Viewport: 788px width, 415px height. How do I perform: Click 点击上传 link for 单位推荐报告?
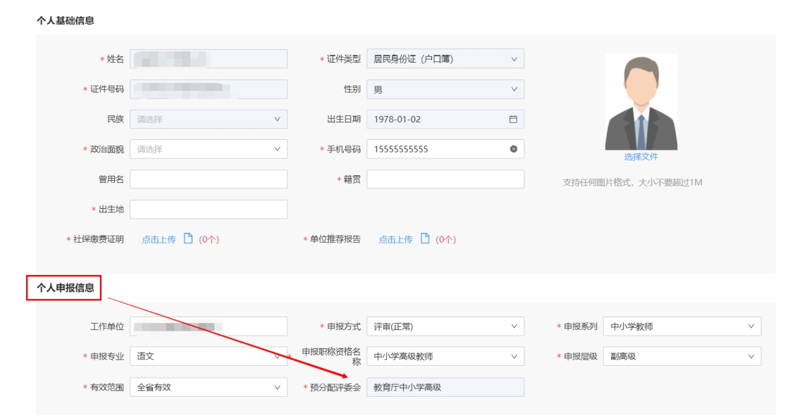[395, 240]
